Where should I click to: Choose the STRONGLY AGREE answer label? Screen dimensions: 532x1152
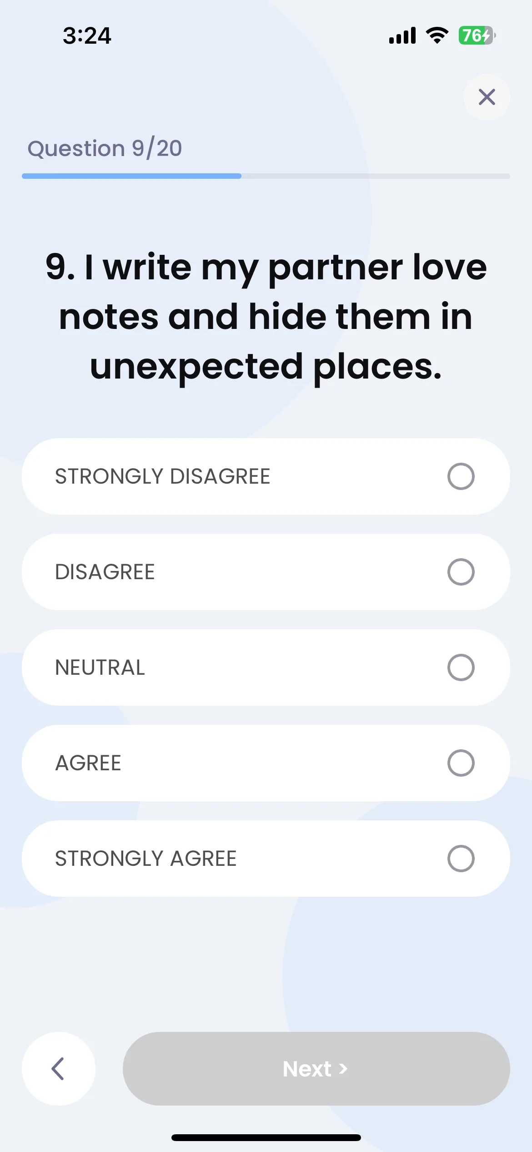coord(146,859)
